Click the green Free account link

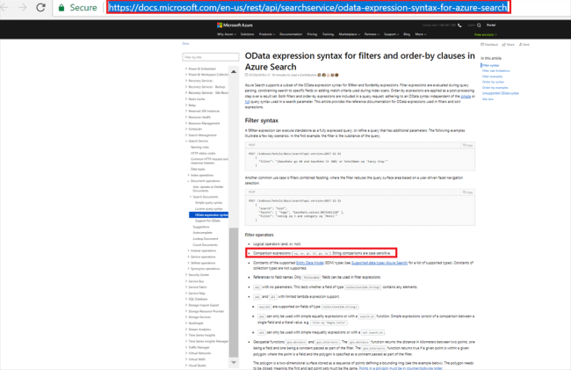coord(486,34)
